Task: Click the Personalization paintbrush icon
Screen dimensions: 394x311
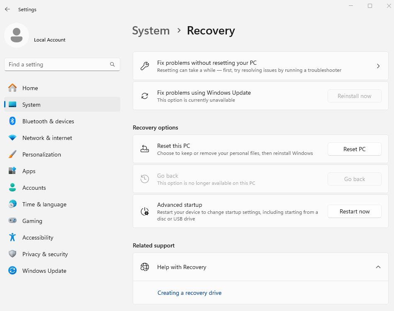Action: [12, 154]
